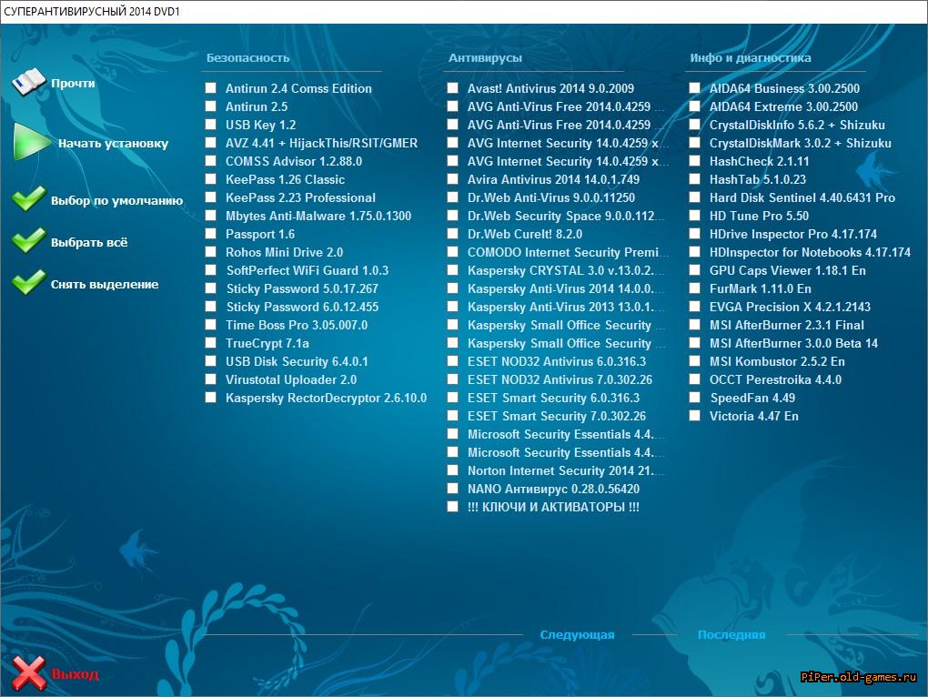
Task: Click the Выход exit text
Action: pos(76,674)
